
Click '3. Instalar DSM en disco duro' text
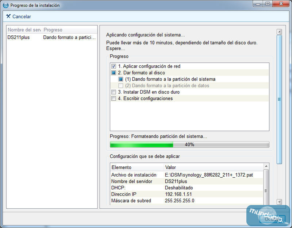coord(149,92)
